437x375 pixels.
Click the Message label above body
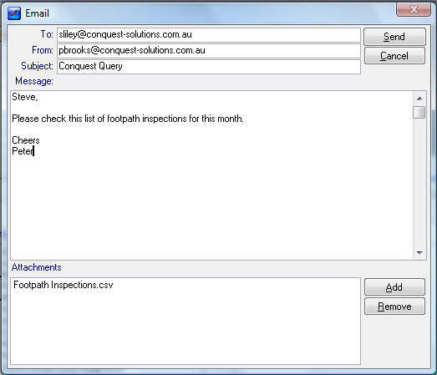[34, 81]
